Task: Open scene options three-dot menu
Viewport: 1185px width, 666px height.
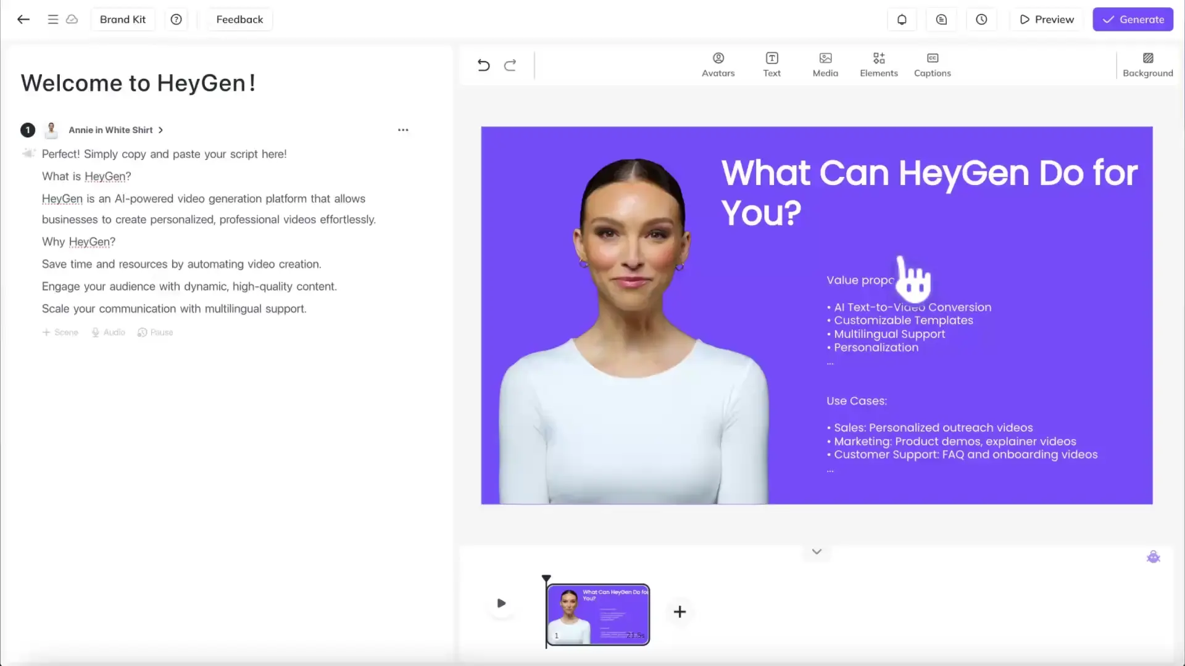Action: (403, 130)
